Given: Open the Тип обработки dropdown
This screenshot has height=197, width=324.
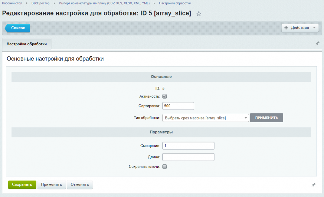Looking at the screenshot, I should tap(205, 118).
